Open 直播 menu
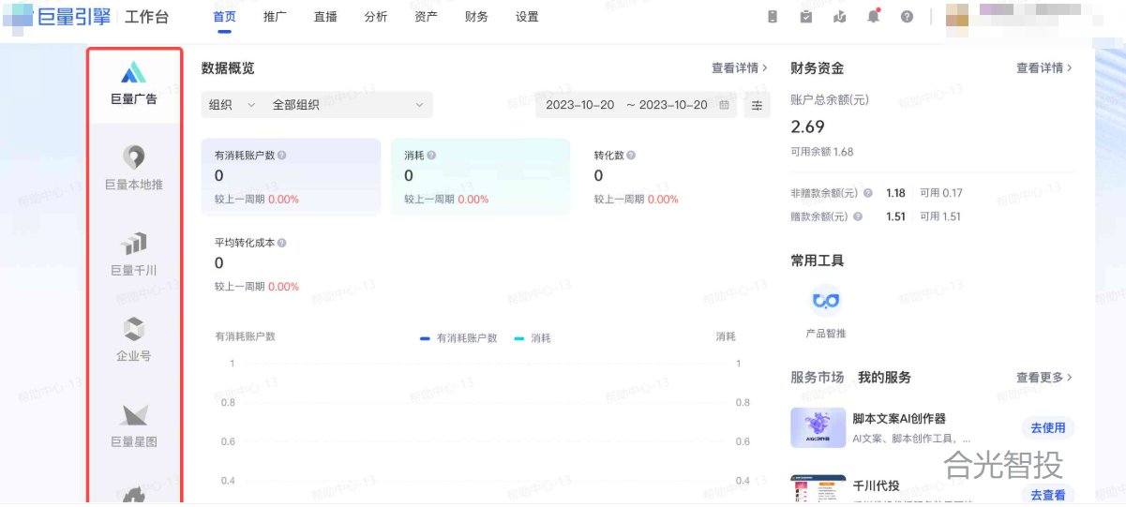 tap(325, 17)
